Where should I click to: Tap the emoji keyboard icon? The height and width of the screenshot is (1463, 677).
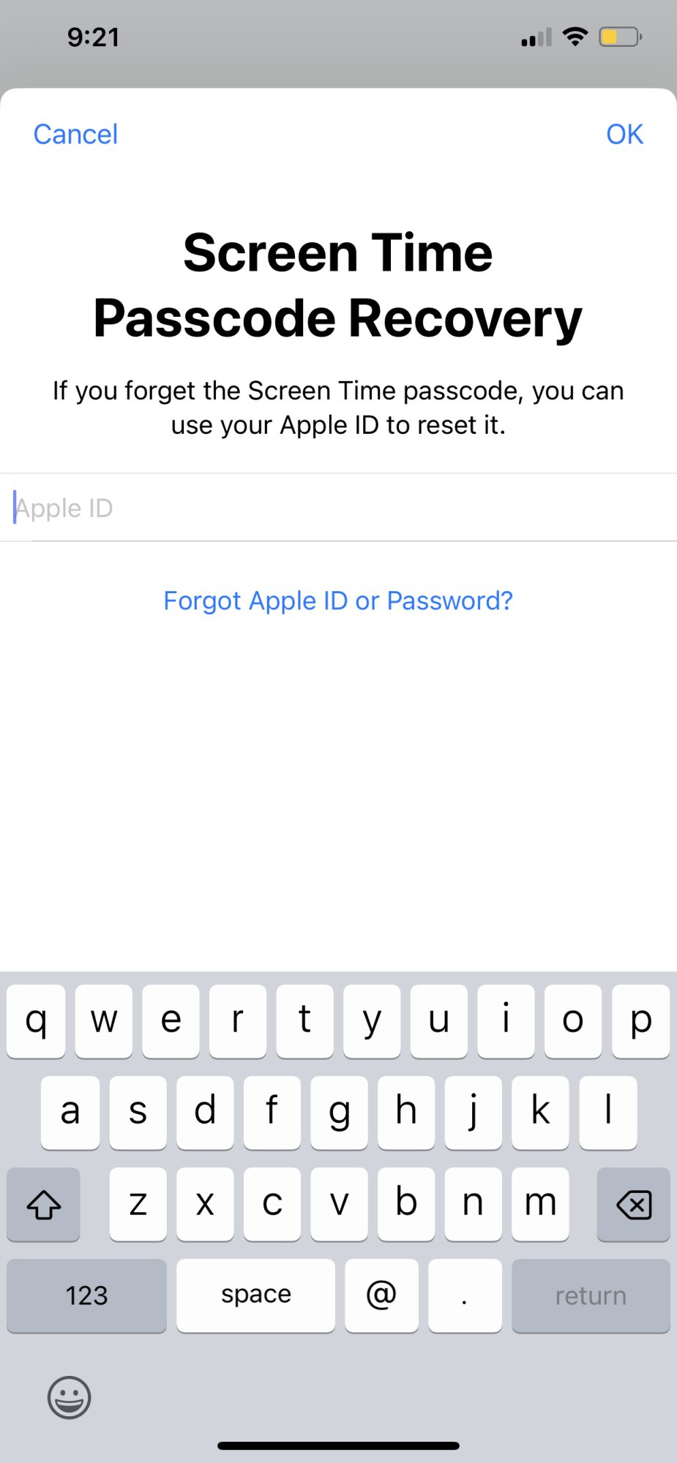pos(70,1397)
